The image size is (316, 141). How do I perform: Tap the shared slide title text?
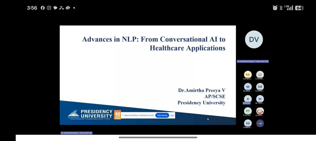pyautogui.click(x=154, y=44)
